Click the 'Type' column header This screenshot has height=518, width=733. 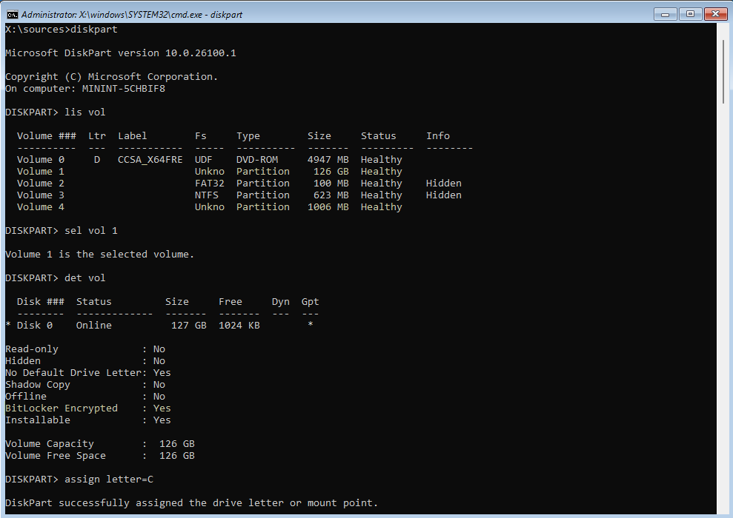pos(248,136)
